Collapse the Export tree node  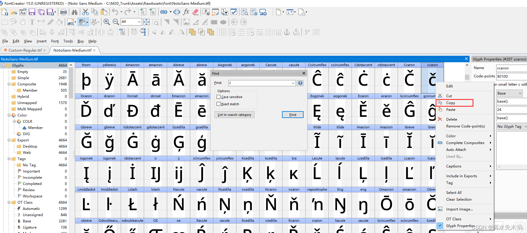[9, 140]
